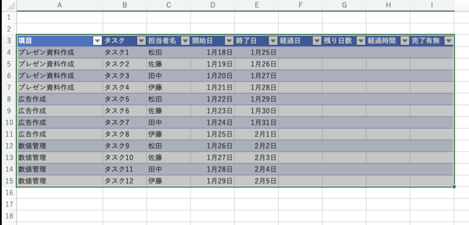Screen dimensions: 469x225
Task: Open the 完了有無 column filter dropdown
Action: pos(448,41)
